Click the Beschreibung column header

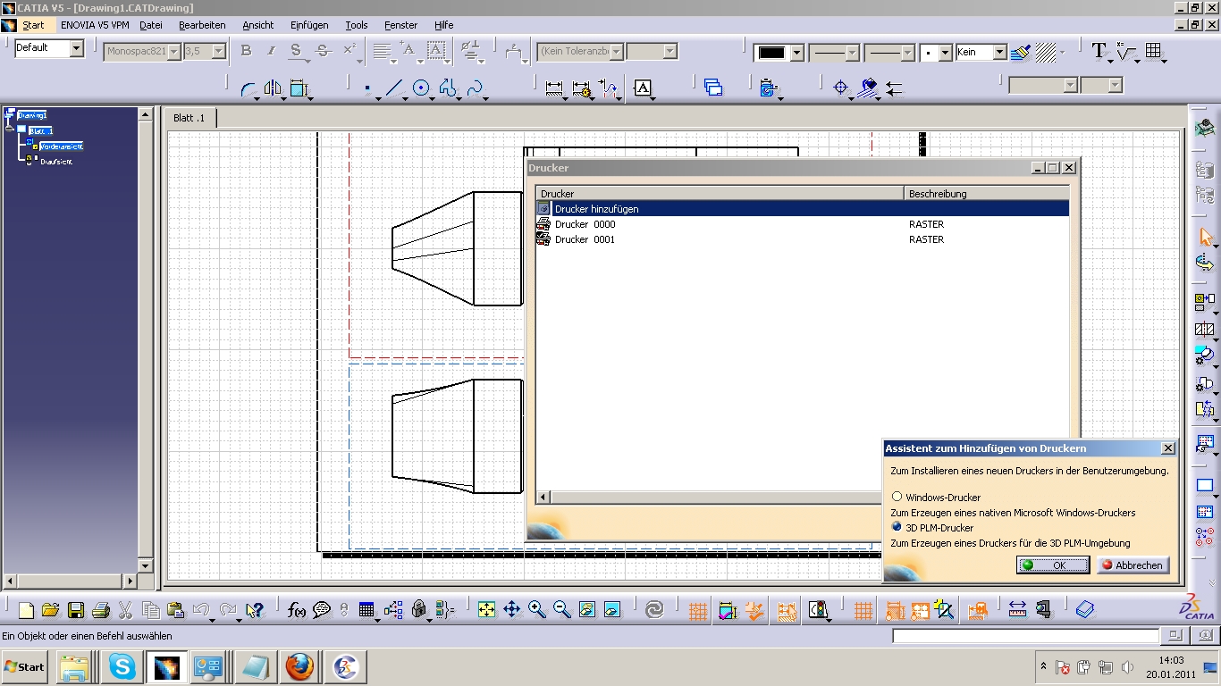(x=987, y=193)
